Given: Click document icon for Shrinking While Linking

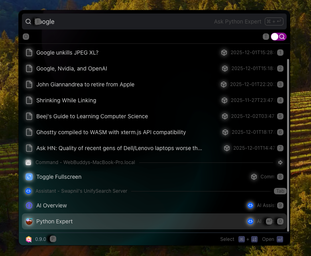Looking at the screenshot, I should (x=29, y=100).
